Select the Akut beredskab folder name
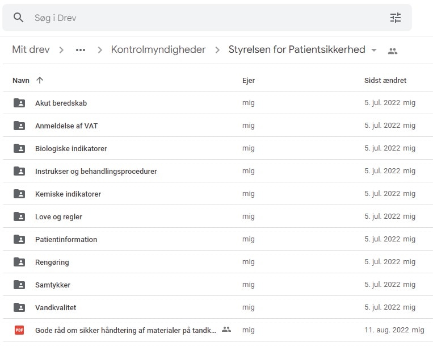Screen dimensions: 433x346 tap(61, 103)
